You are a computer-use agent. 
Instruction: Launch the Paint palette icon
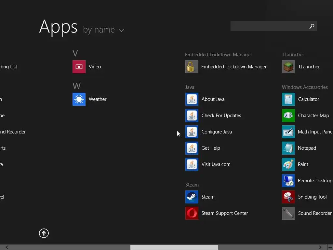[x=288, y=164]
